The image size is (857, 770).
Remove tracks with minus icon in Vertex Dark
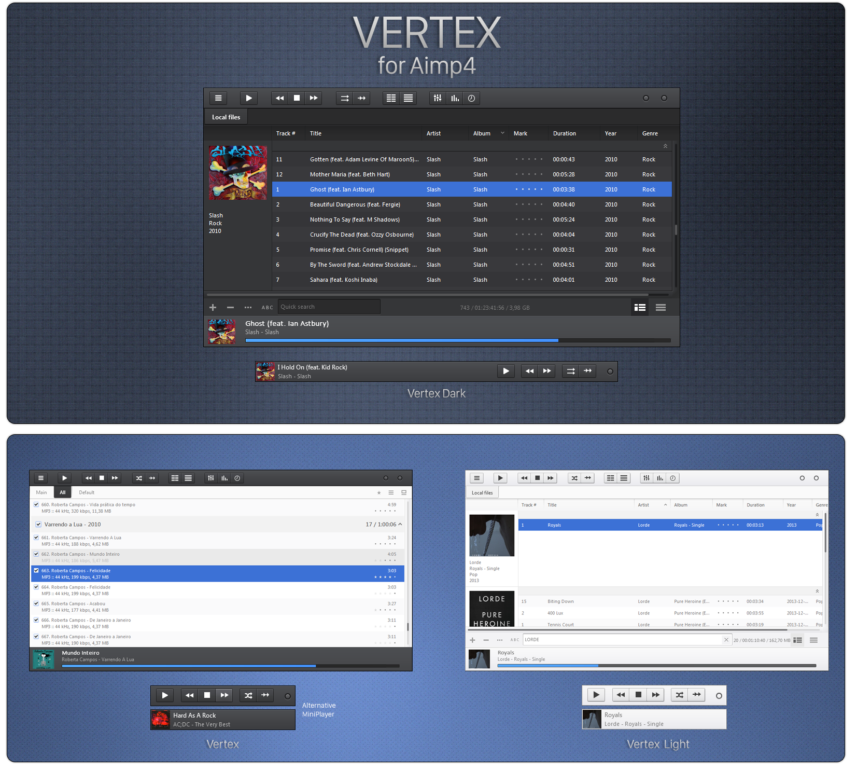[230, 308]
